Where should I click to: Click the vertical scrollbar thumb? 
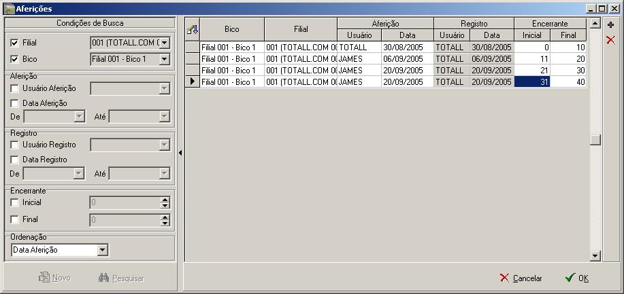click(595, 140)
